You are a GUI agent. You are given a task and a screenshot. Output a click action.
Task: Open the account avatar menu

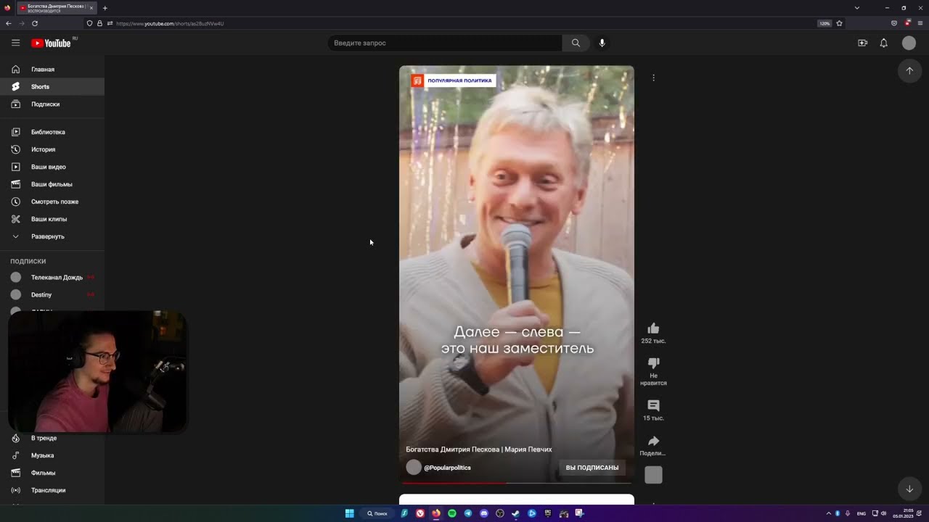[x=909, y=43]
